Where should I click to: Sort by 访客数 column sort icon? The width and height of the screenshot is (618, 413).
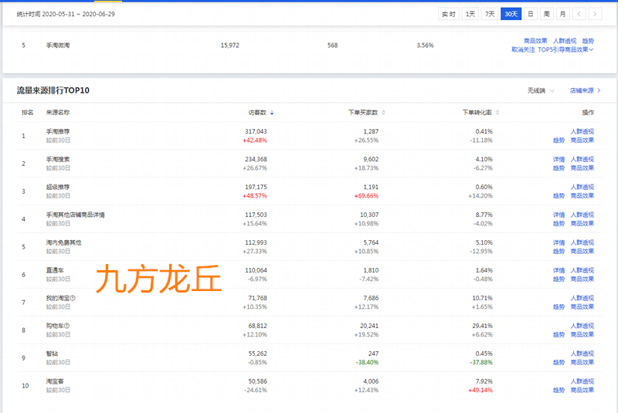pyautogui.click(x=272, y=113)
